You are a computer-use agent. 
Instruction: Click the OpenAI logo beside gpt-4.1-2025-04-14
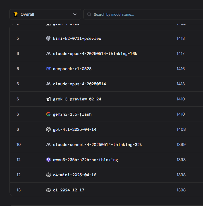coord(48,129)
